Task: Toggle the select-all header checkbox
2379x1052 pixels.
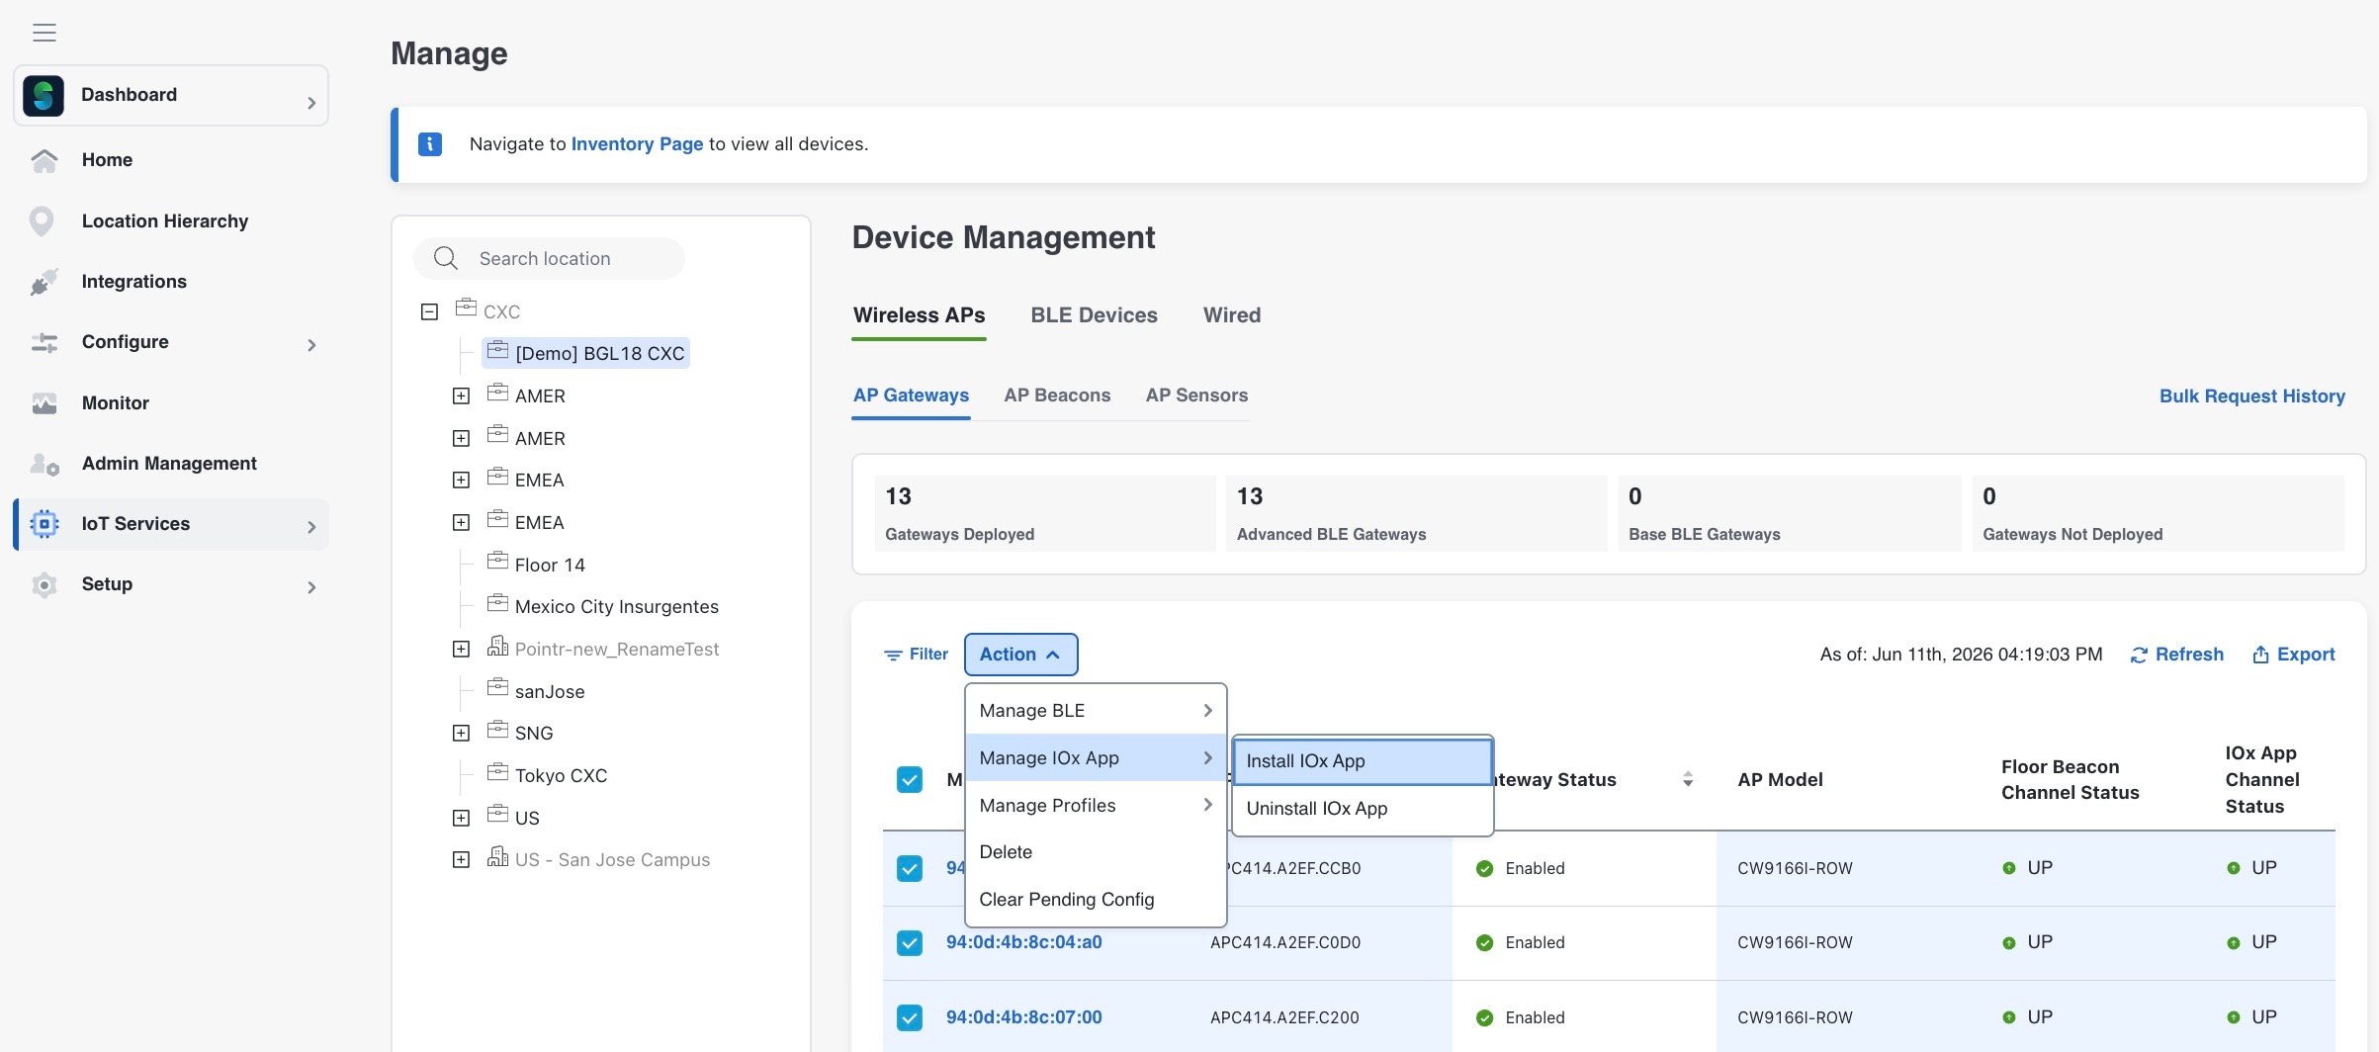Action: coord(910,780)
